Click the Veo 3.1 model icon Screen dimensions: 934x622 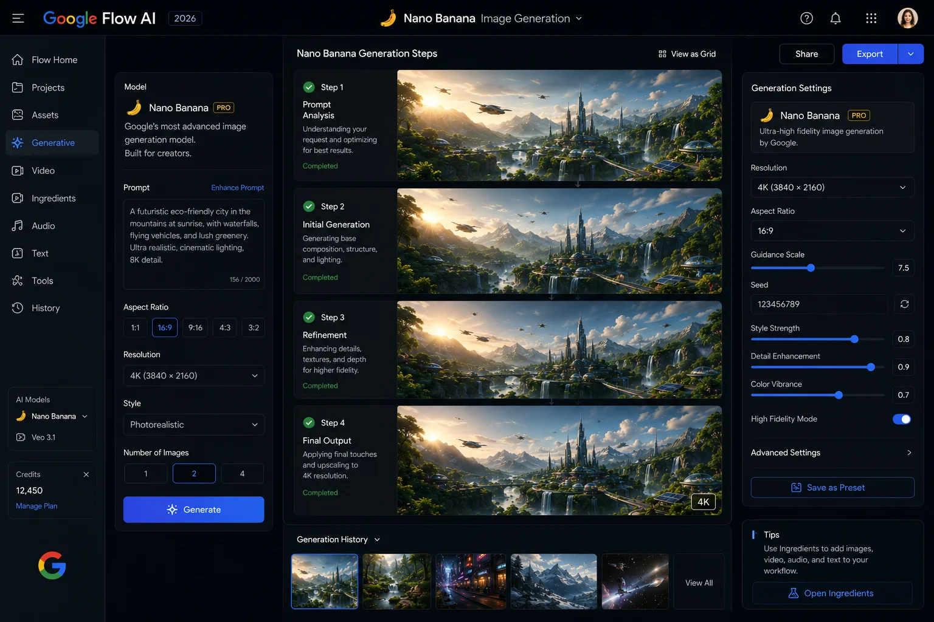pos(21,437)
